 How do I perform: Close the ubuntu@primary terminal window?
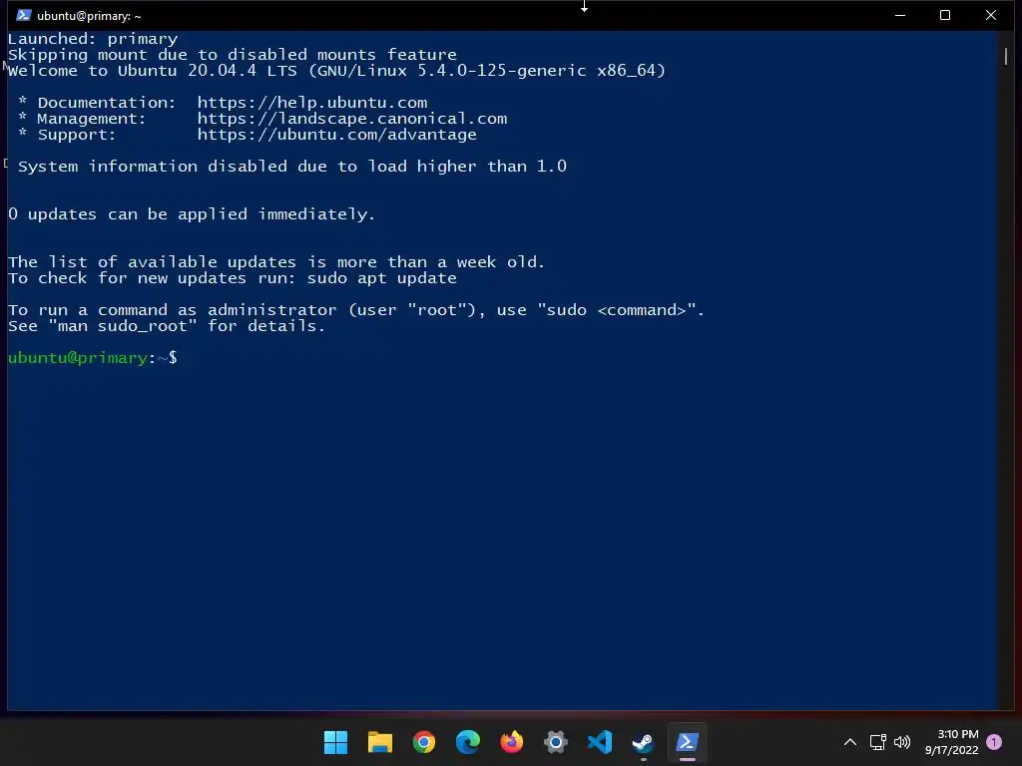pos(991,15)
